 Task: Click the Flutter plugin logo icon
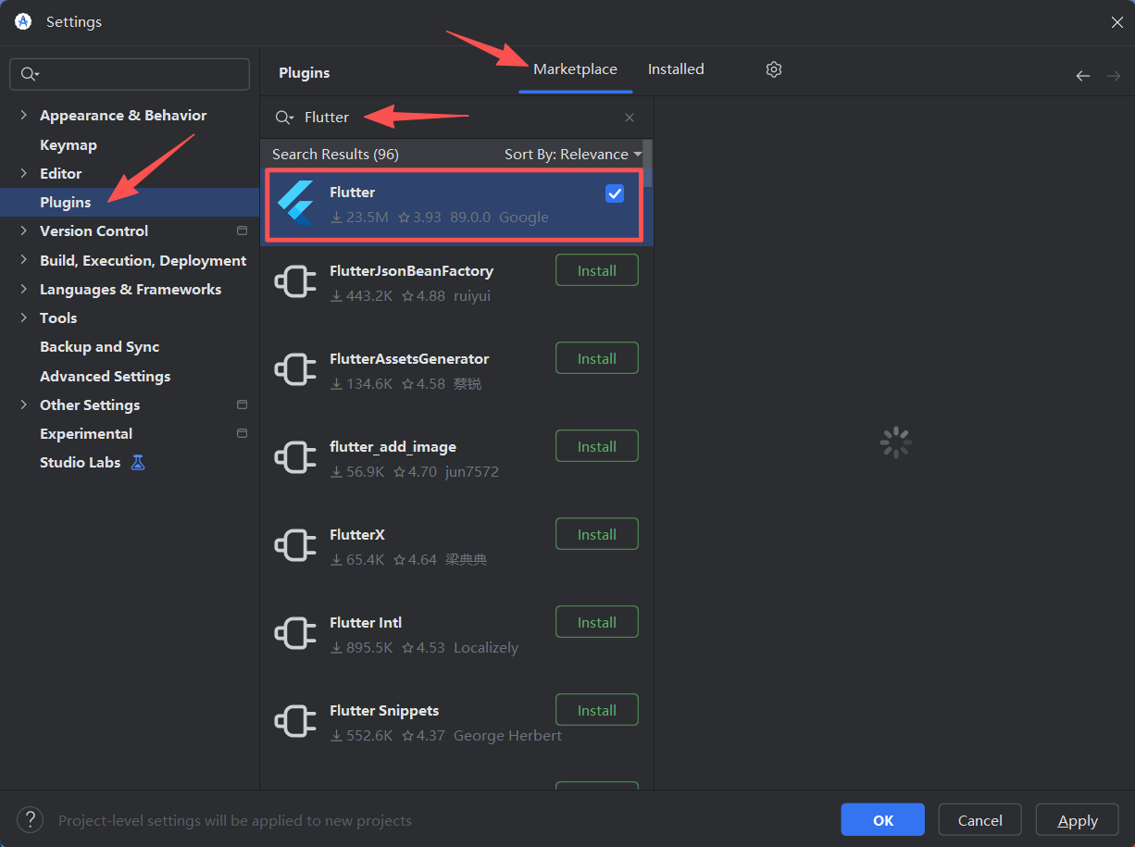point(295,203)
